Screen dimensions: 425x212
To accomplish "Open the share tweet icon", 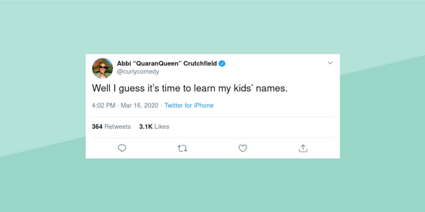I will [303, 148].
